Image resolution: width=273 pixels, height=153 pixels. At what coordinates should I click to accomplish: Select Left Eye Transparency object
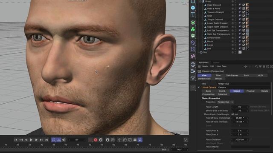(218, 31)
